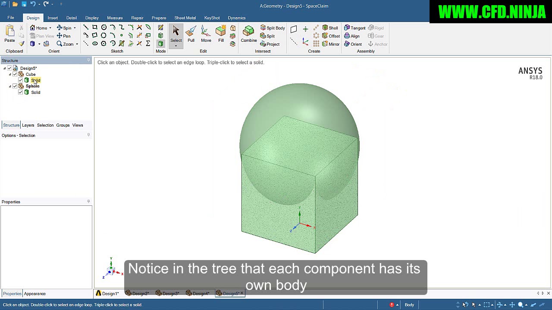This screenshot has width=552, height=310.
Task: Switch to Sketch mode
Action: pyautogui.click(x=160, y=28)
